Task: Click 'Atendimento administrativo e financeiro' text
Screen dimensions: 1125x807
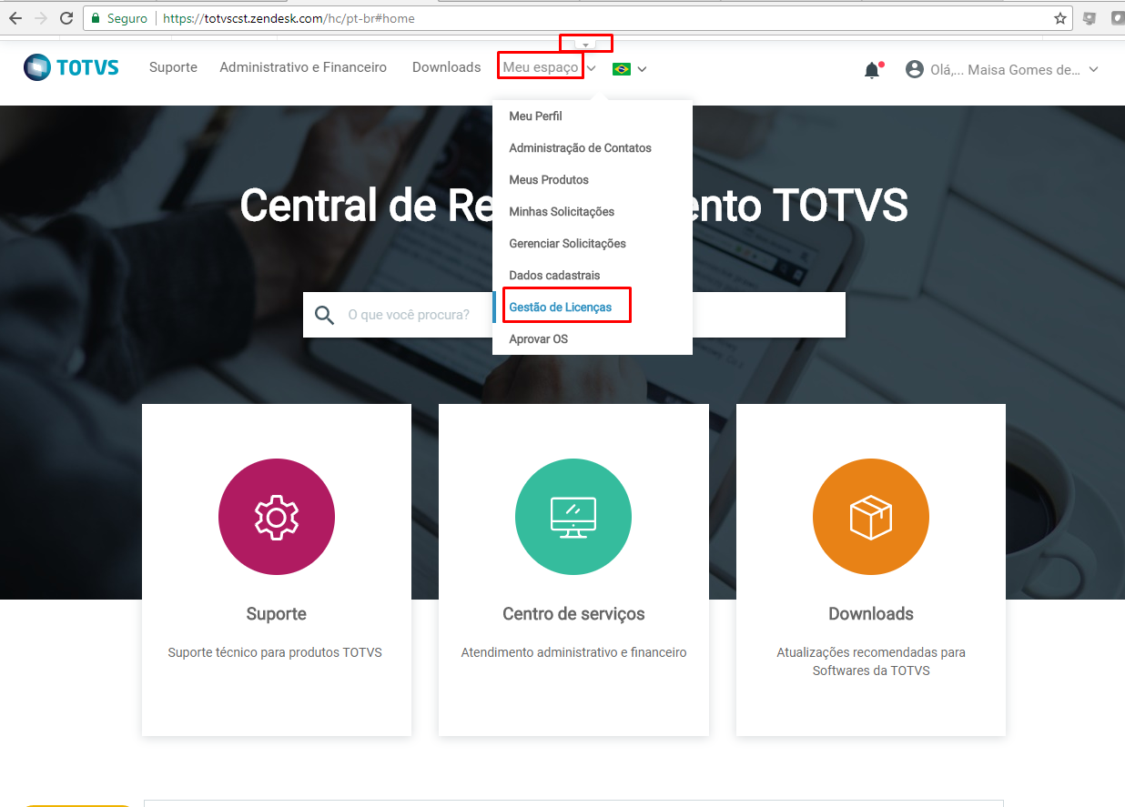Action: click(x=573, y=652)
